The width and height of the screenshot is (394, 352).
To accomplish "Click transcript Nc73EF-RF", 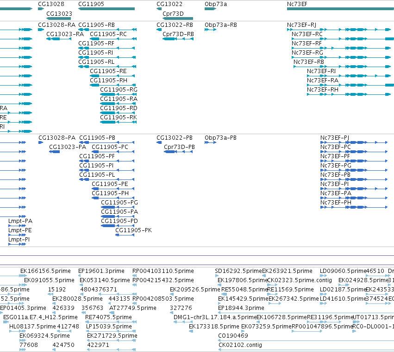I will (x=306, y=43).
